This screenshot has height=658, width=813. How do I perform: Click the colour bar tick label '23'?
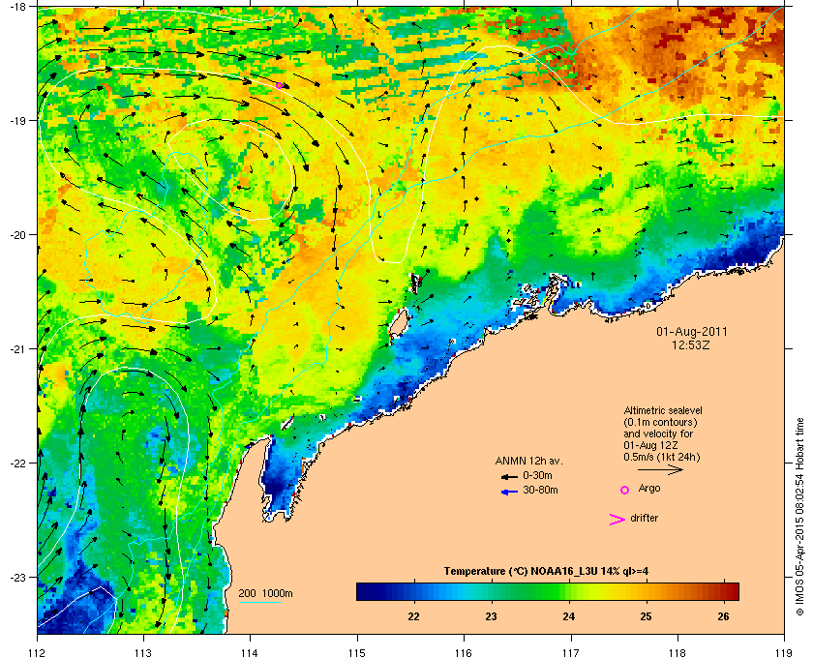tap(491, 616)
